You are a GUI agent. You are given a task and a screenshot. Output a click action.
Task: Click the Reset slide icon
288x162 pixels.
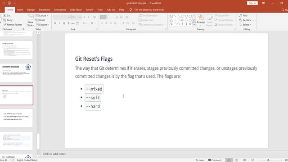(x=37, y=20)
